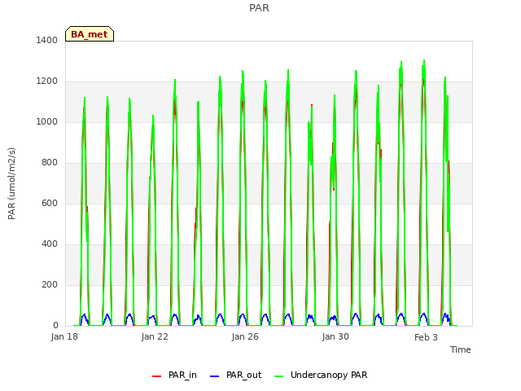Viewport: 521px width, 391px height.
Task: Click the Jan 26 axis label
Action: click(245, 336)
